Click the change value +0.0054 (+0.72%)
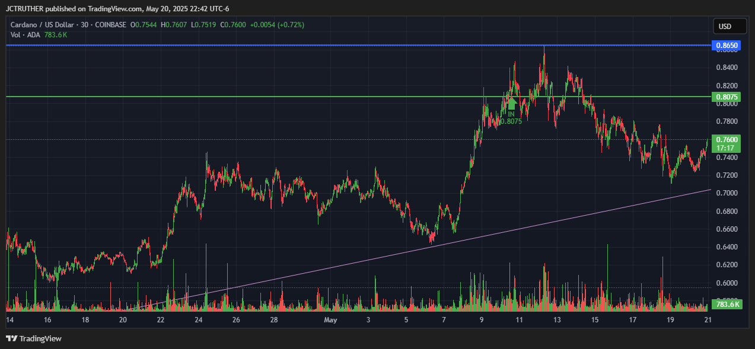 coord(277,25)
